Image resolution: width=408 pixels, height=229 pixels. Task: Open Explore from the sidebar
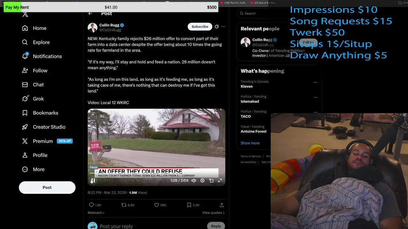click(x=36, y=42)
